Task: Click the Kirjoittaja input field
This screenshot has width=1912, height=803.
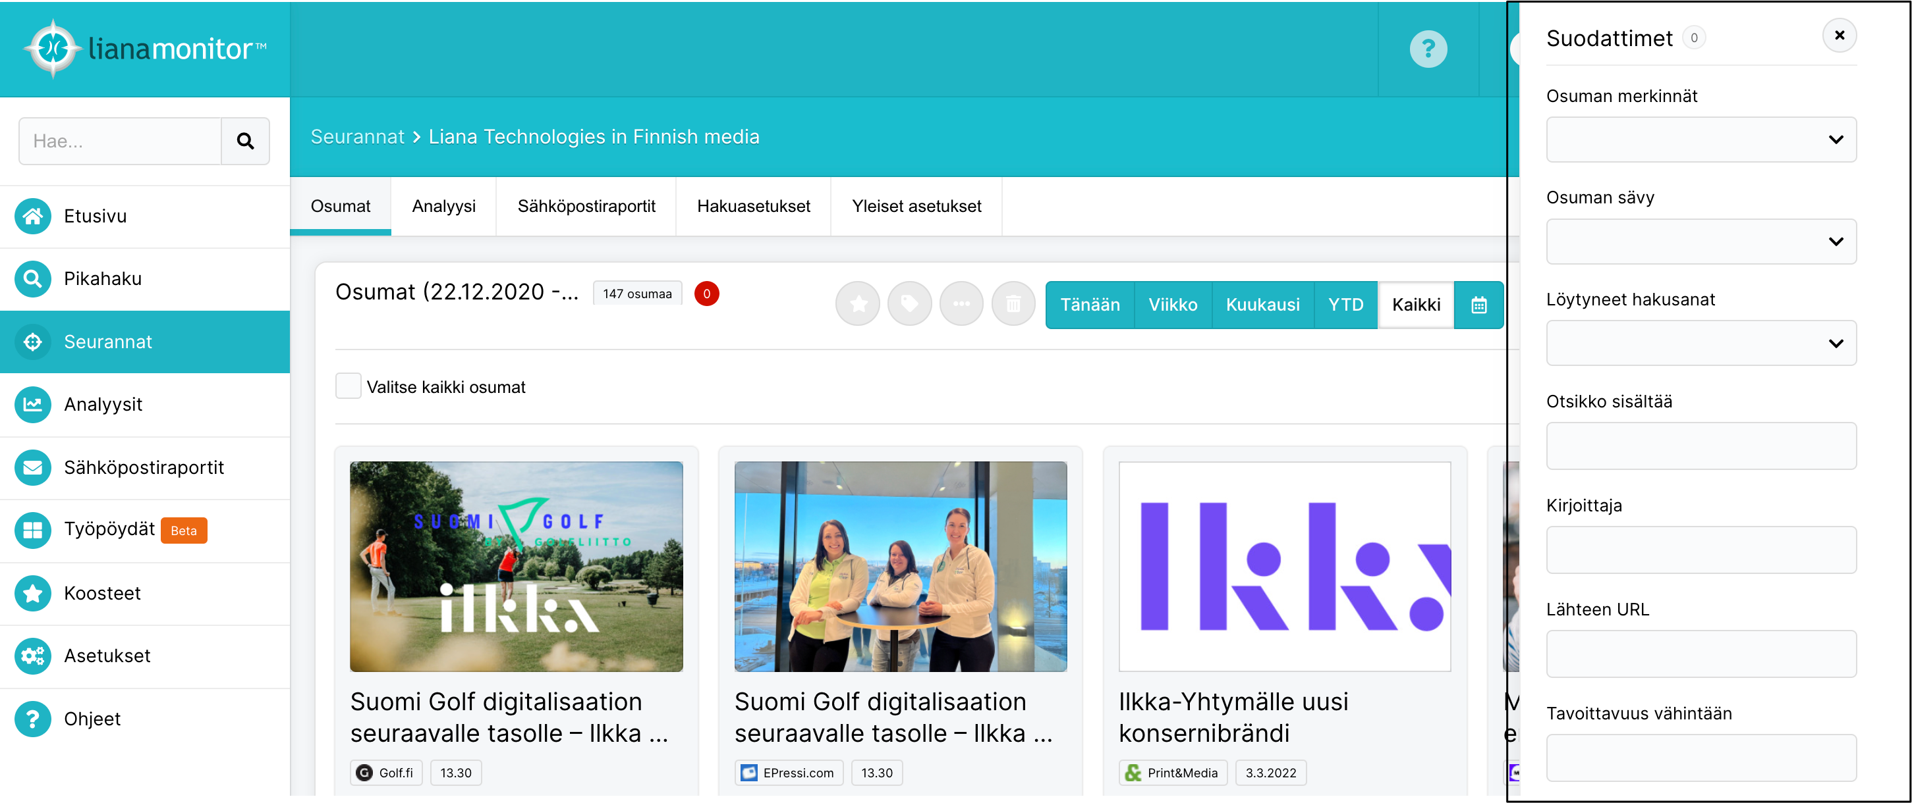Action: [1701, 550]
